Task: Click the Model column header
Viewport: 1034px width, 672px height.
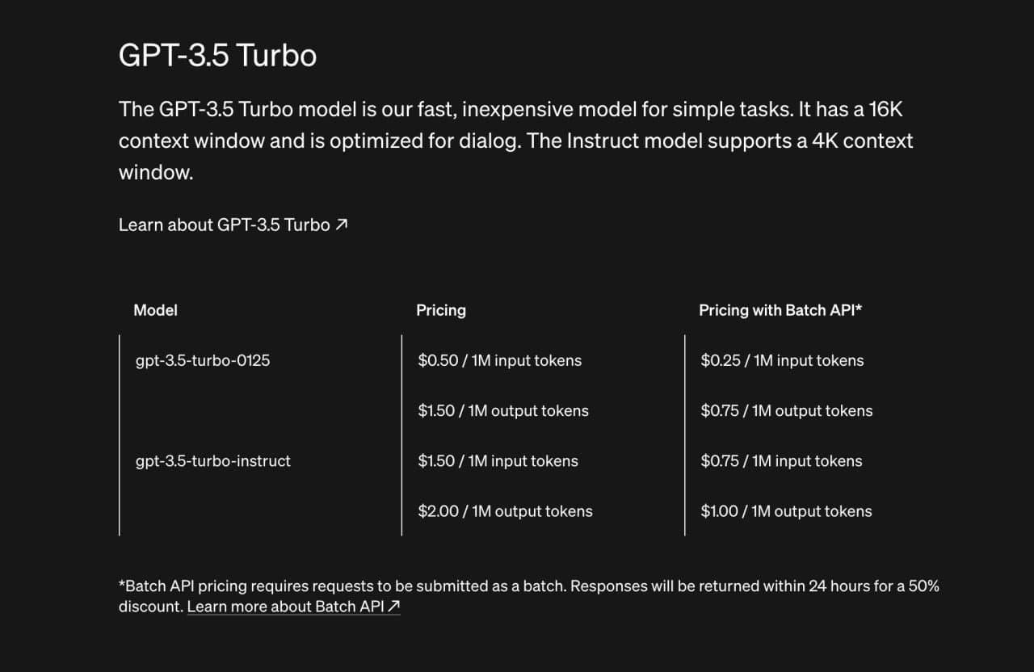Action: pyautogui.click(x=155, y=310)
